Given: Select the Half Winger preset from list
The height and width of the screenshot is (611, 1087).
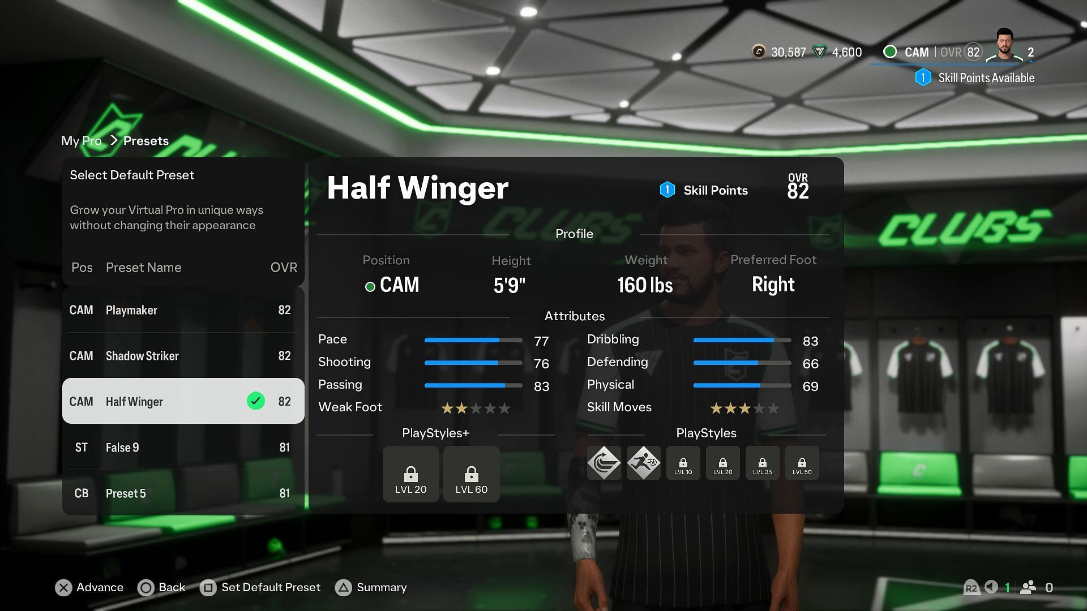Looking at the screenshot, I should (183, 401).
